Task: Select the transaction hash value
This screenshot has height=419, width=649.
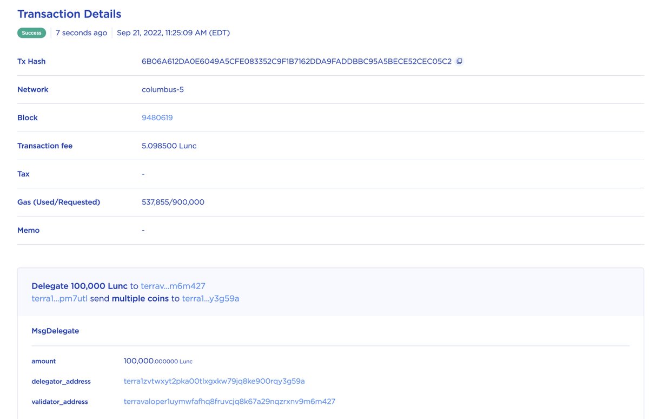Action: tap(296, 61)
